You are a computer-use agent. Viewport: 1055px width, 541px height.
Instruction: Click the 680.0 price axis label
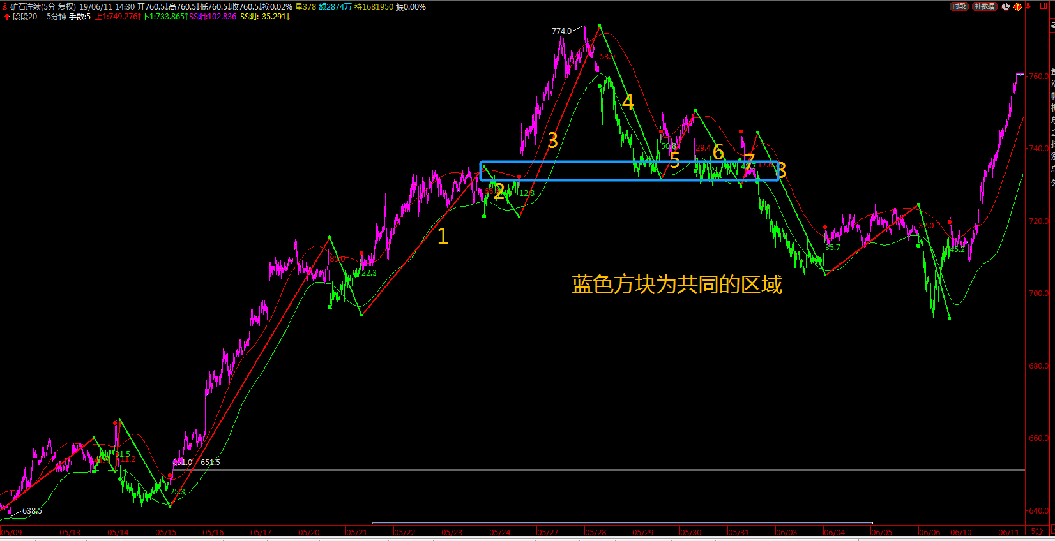1039,366
